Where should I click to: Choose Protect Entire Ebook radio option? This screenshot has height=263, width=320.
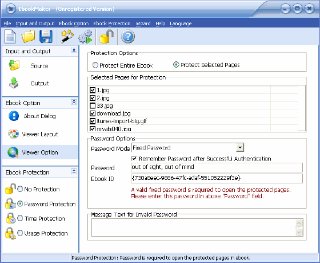click(95, 65)
